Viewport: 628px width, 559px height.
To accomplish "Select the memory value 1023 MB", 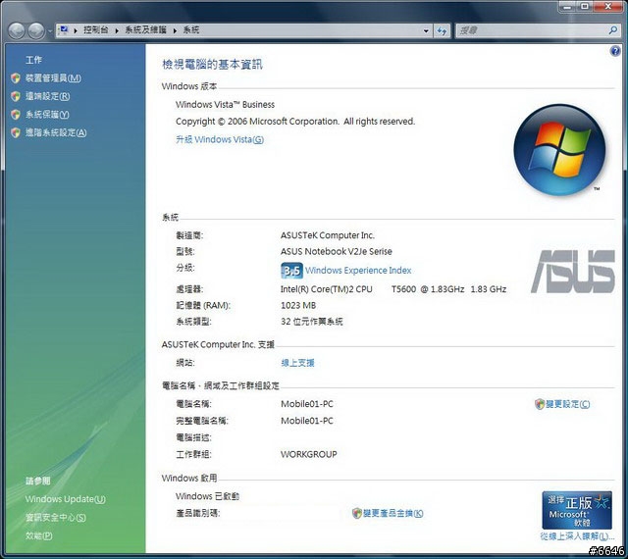I will pos(298,306).
